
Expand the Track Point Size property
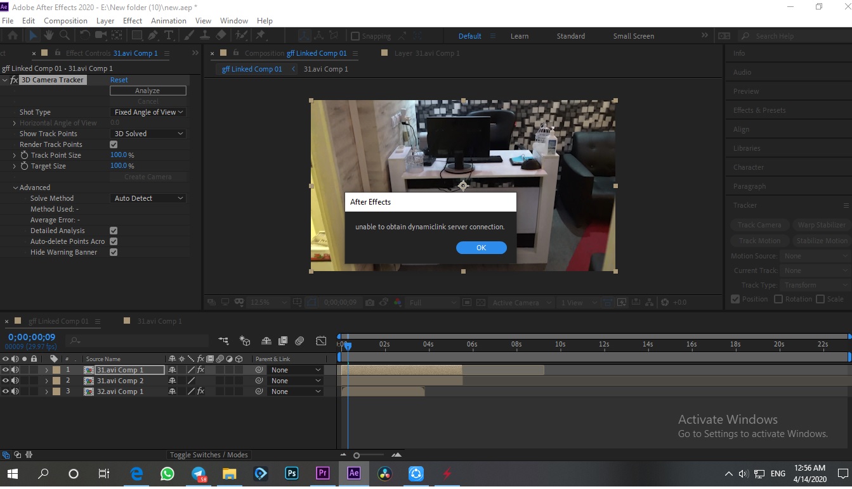[15, 155]
